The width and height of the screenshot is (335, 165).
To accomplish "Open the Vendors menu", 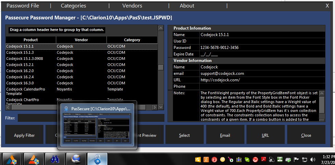I will [132, 6].
